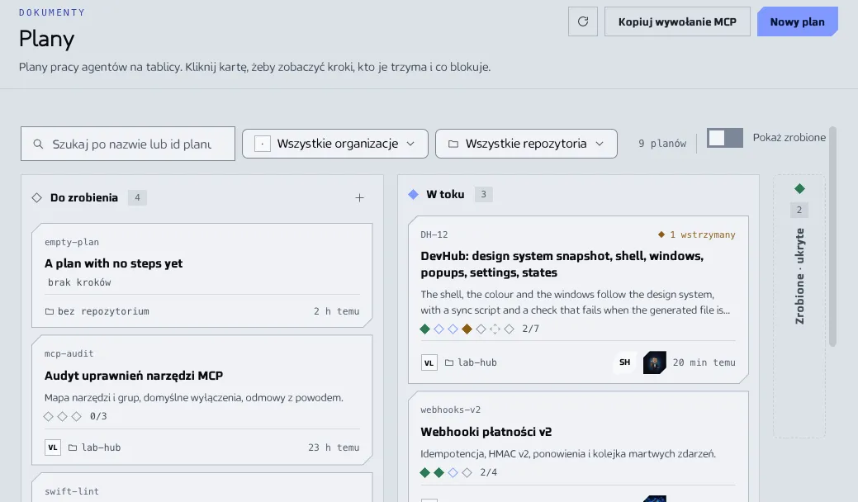Click the 2/7 progress count on DevHub card
Viewport: 858px width, 502px height.
click(530, 329)
